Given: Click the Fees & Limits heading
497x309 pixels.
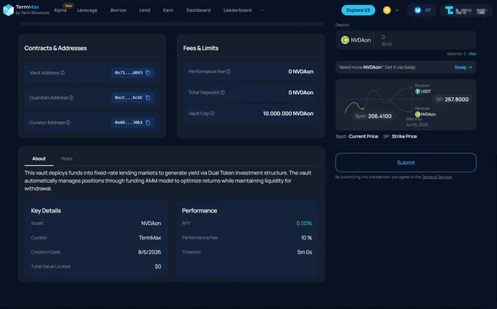Looking at the screenshot, I should [x=201, y=48].
